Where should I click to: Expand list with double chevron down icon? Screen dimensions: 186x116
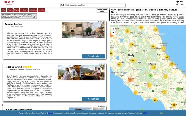pos(2,105)
